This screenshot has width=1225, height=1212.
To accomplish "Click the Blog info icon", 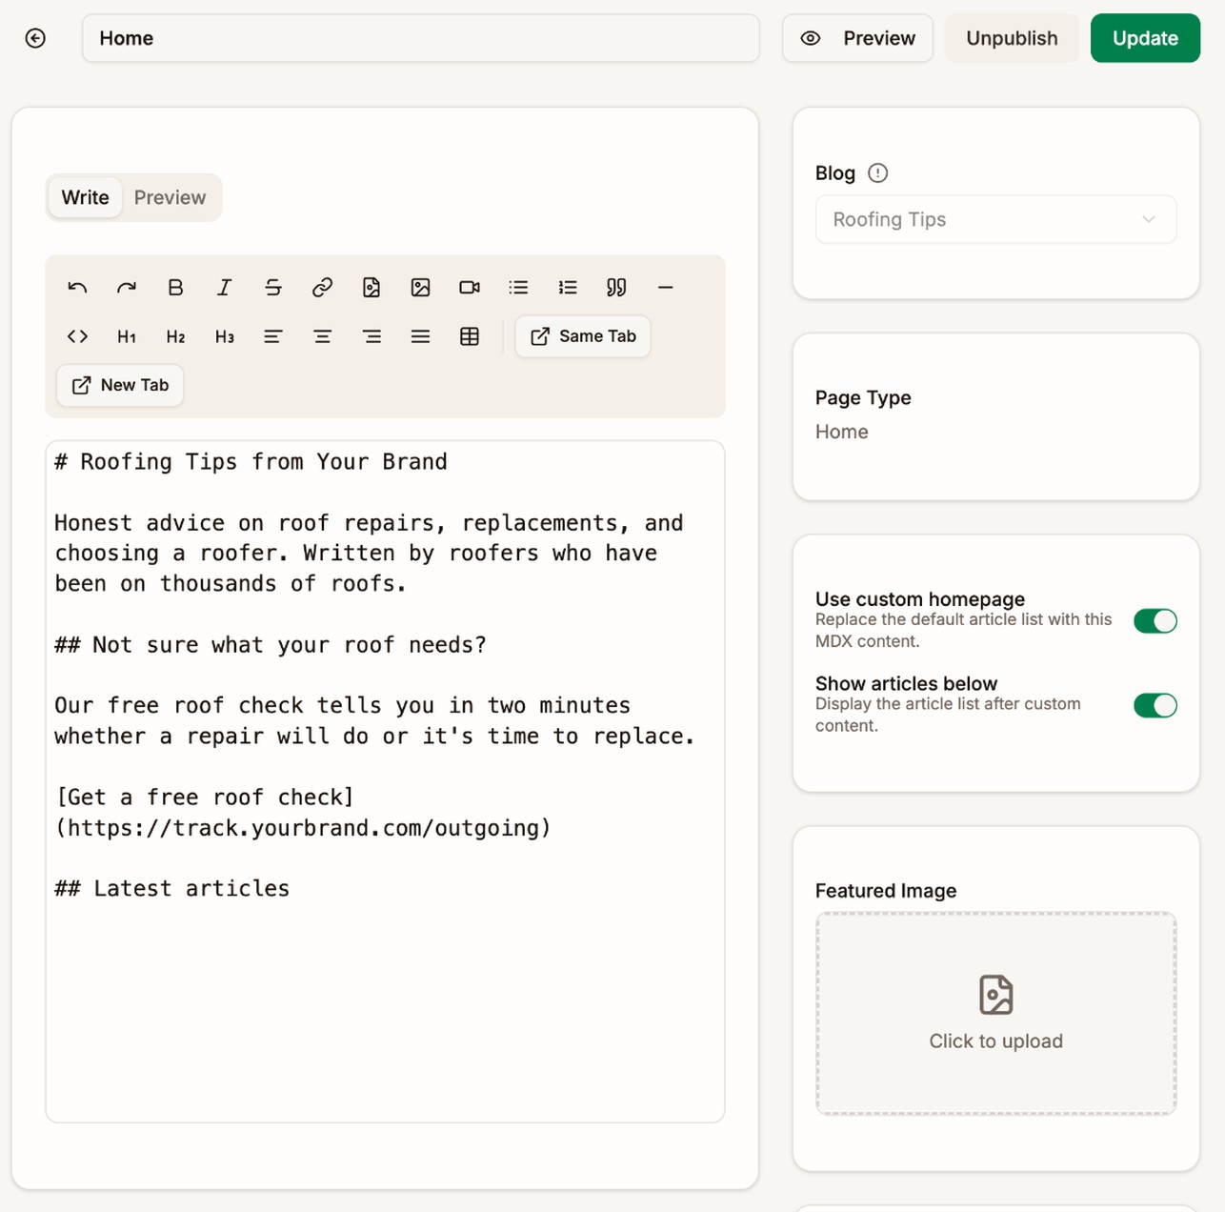I will point(878,172).
